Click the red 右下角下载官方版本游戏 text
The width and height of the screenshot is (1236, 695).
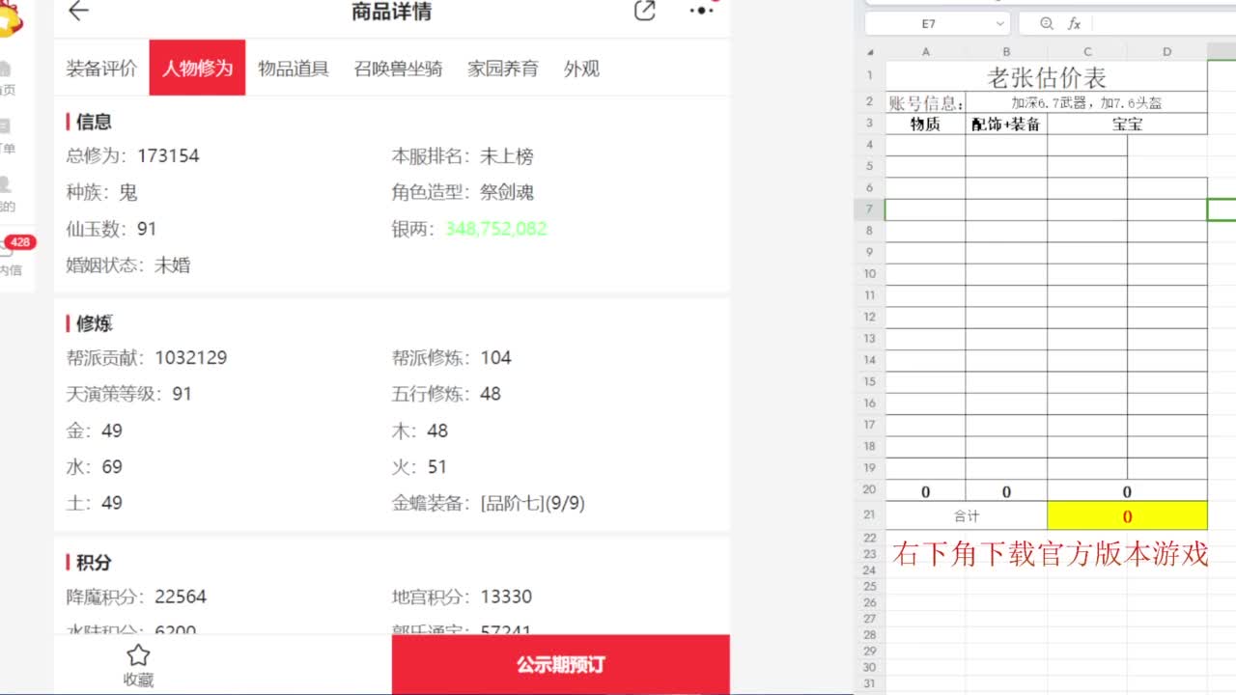[x=1051, y=554]
